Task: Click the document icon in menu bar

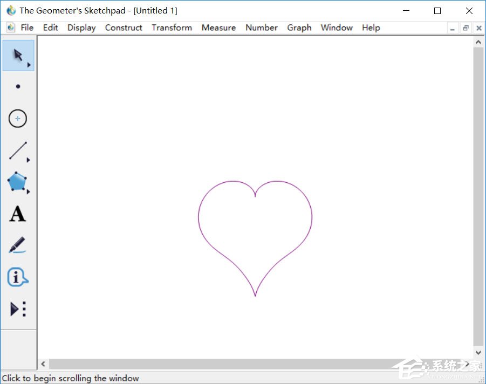Action: [11, 28]
